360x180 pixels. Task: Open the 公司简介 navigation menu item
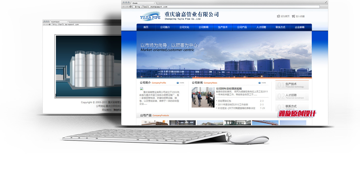pos(165,27)
